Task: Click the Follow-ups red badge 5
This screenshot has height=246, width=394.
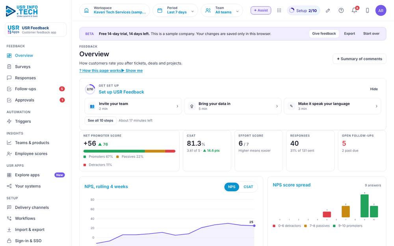Action: 62,89
